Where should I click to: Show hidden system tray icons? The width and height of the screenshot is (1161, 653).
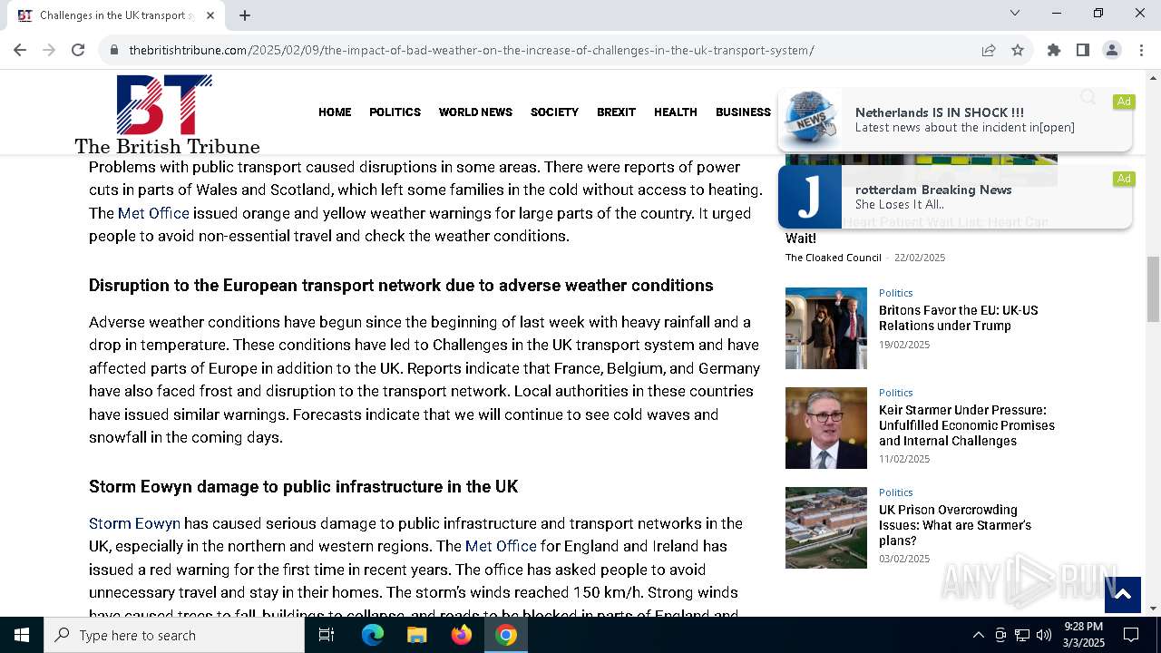tap(978, 635)
